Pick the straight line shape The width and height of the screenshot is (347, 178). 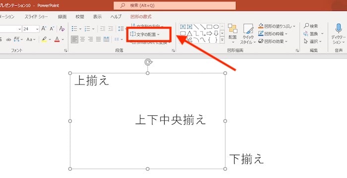click(196, 27)
